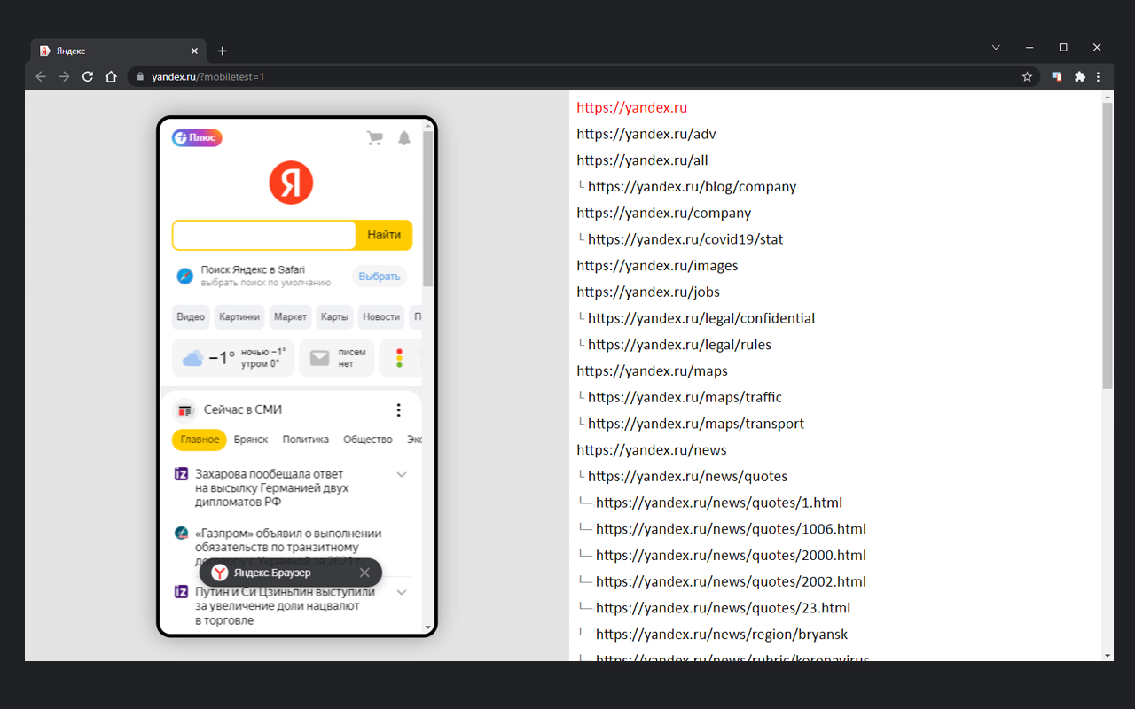Select https://yandex.ru/news/quotes entry

point(687,476)
